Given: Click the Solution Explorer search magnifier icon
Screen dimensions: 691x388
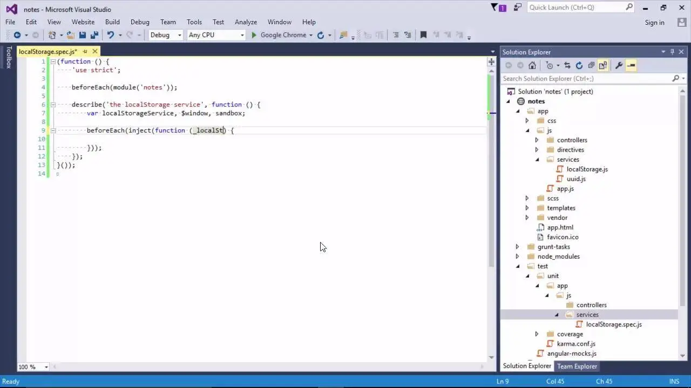Looking at the screenshot, I should point(675,79).
